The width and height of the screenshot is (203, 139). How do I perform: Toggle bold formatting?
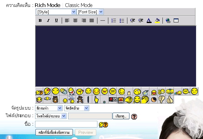[x=40, y=21]
